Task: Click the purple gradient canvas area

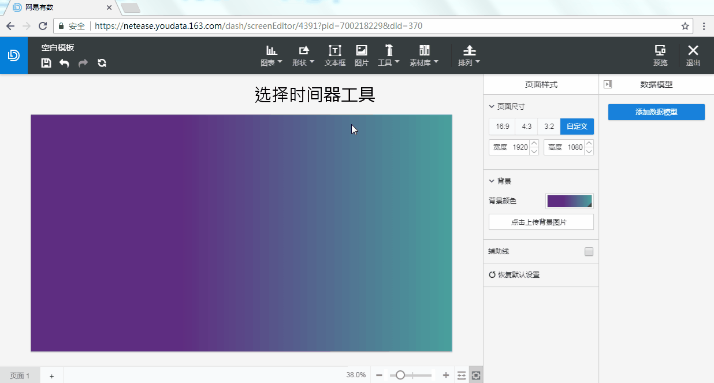Action: [241, 233]
